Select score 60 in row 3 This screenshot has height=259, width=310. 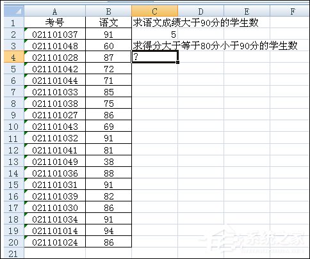[108, 45]
